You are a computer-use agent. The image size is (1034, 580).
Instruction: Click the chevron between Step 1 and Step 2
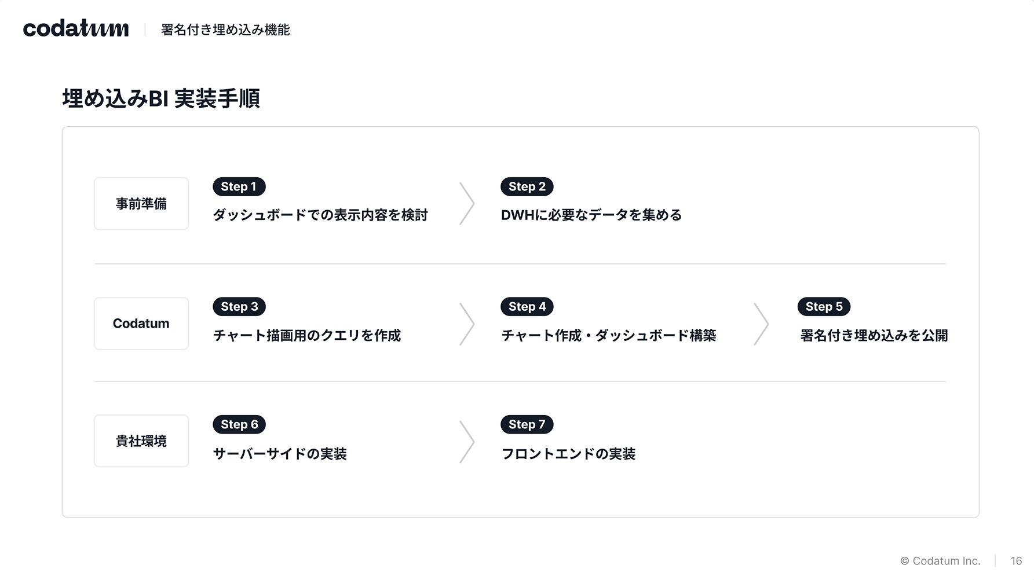coord(467,204)
